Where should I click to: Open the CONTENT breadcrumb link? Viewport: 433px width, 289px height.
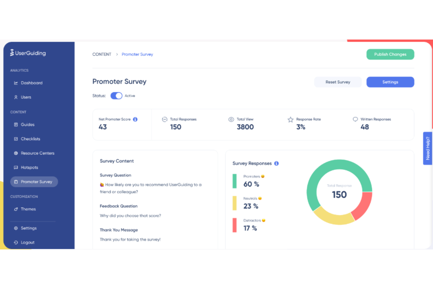click(102, 54)
